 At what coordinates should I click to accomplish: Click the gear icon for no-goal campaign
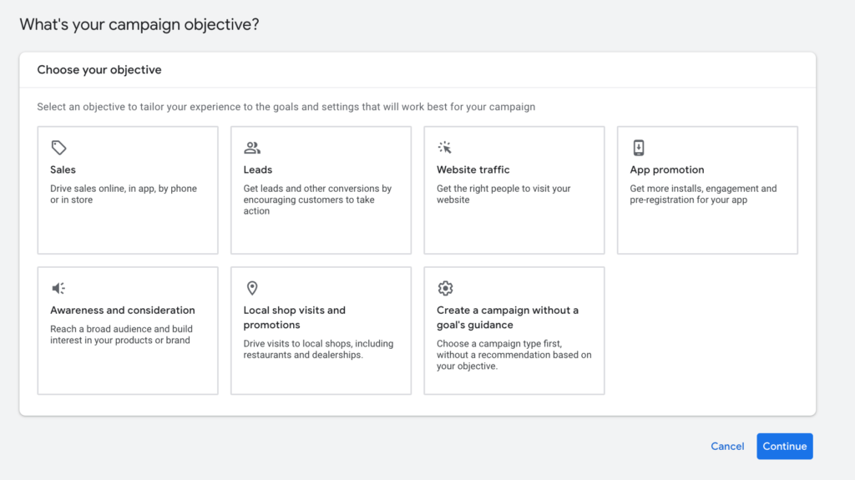pyautogui.click(x=446, y=288)
